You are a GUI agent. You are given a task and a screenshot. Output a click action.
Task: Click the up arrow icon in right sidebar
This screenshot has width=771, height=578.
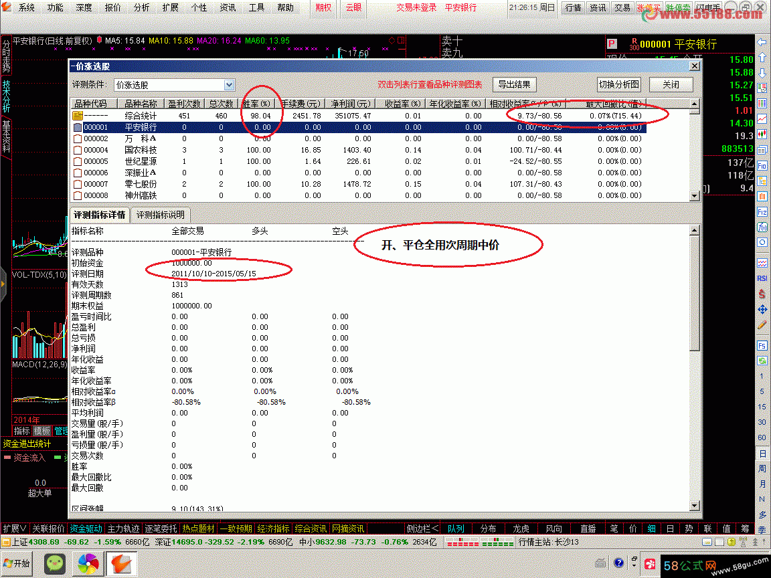(x=762, y=58)
